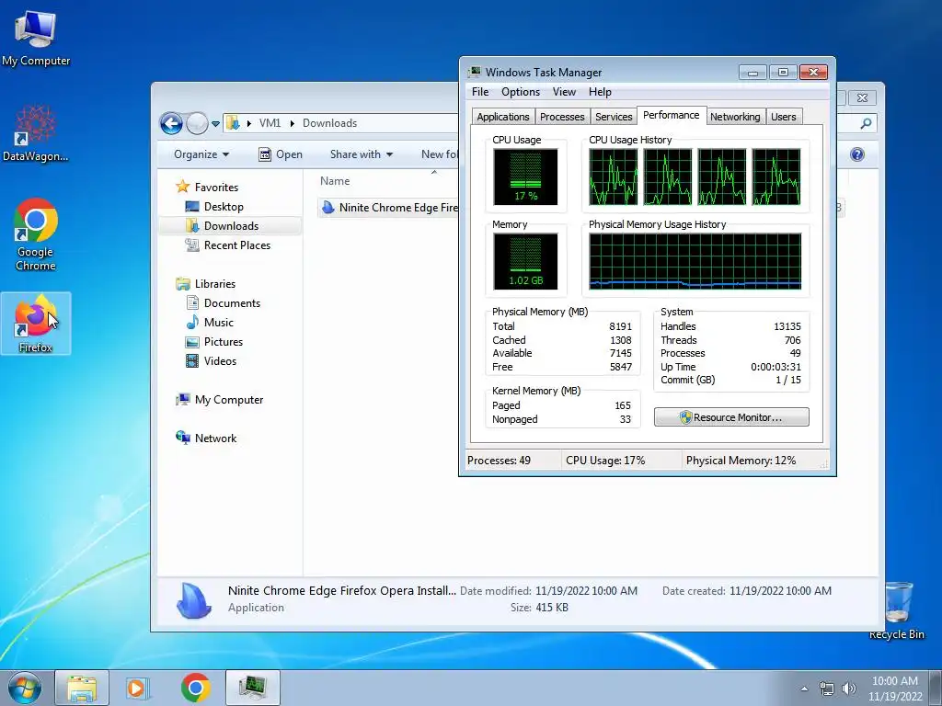Click the Memory 1.02 GB meter

tap(525, 262)
